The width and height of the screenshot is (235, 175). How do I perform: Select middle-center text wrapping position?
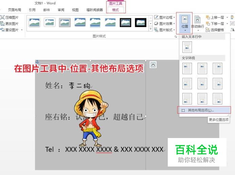pos(202,83)
